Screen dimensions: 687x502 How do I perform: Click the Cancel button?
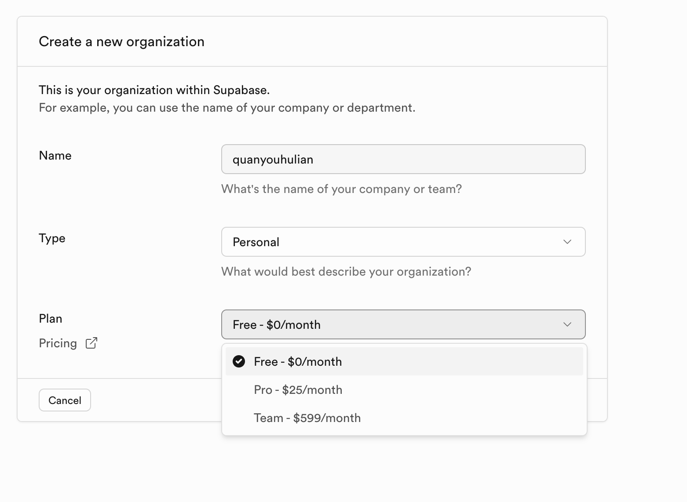pyautogui.click(x=65, y=400)
